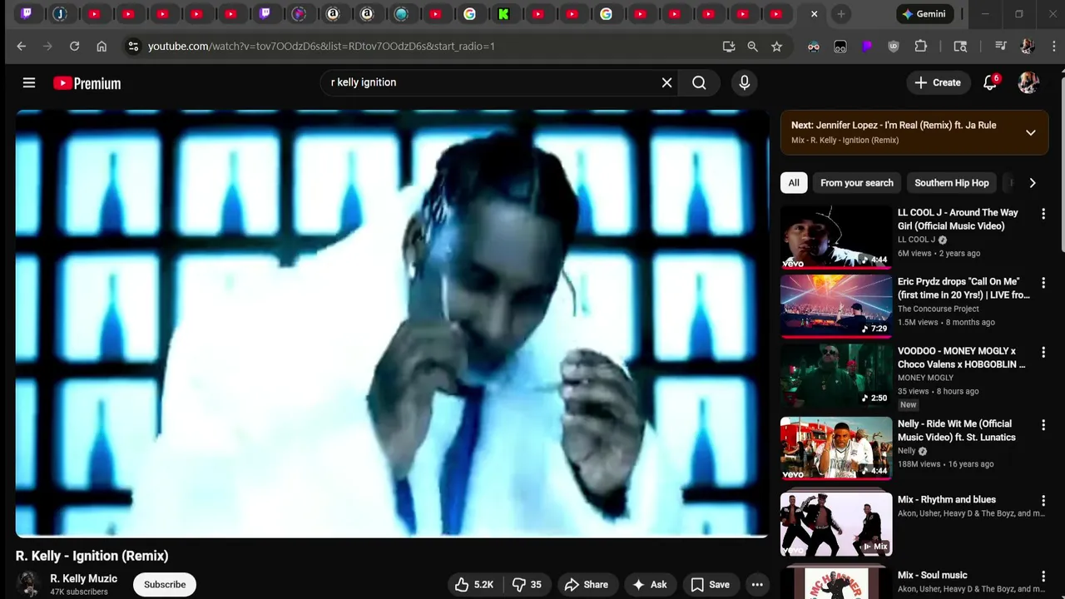Open the Extensions puzzle icon

920,46
